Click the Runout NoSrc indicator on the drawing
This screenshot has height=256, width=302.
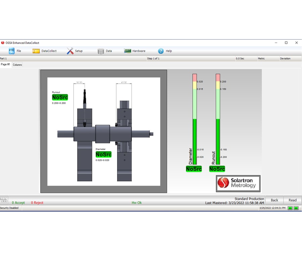[x=60, y=97]
